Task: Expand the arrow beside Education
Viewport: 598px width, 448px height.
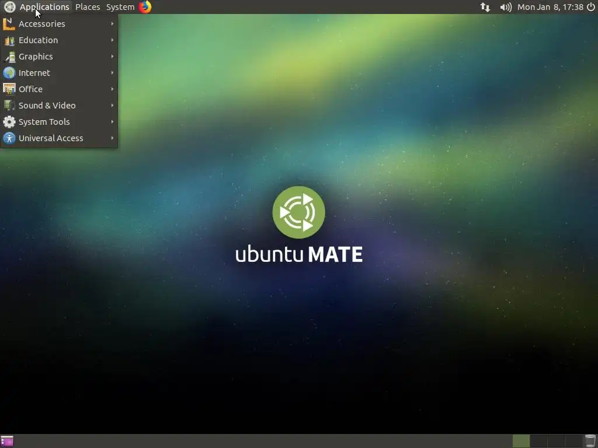Action: [112, 40]
